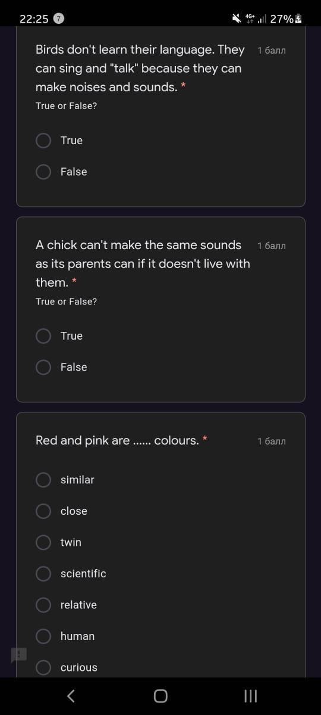Choose the 'human' answer option
This screenshot has width=321, height=715.
click(x=65, y=636)
